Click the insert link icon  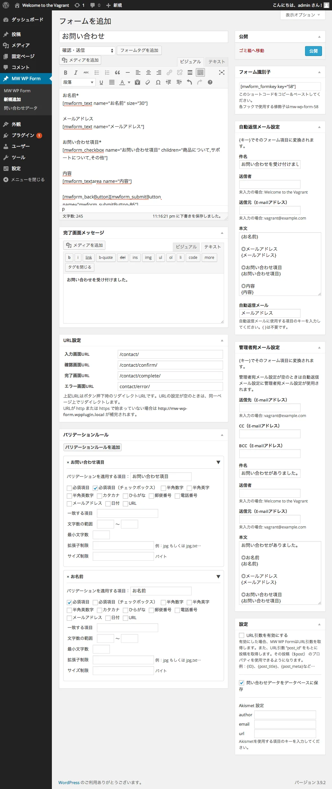click(169, 72)
